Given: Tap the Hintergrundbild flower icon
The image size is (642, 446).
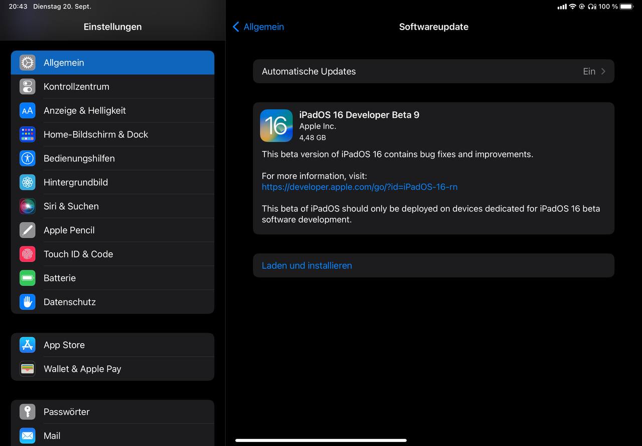Looking at the screenshot, I should coord(28,182).
